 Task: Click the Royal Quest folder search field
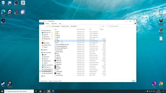click(x=120, y=26)
